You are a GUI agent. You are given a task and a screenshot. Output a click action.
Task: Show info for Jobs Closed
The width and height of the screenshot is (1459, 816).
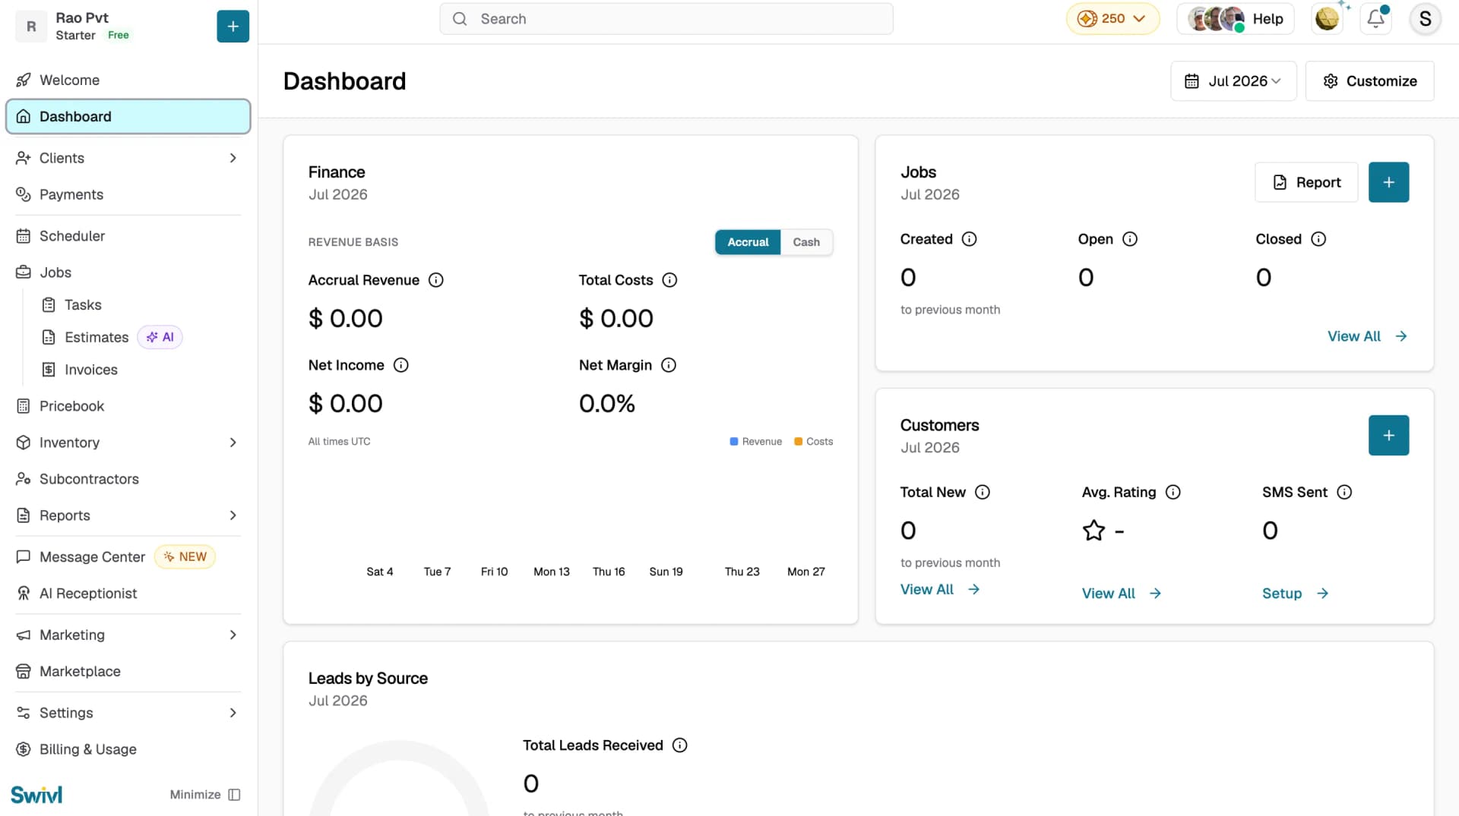1318,239
